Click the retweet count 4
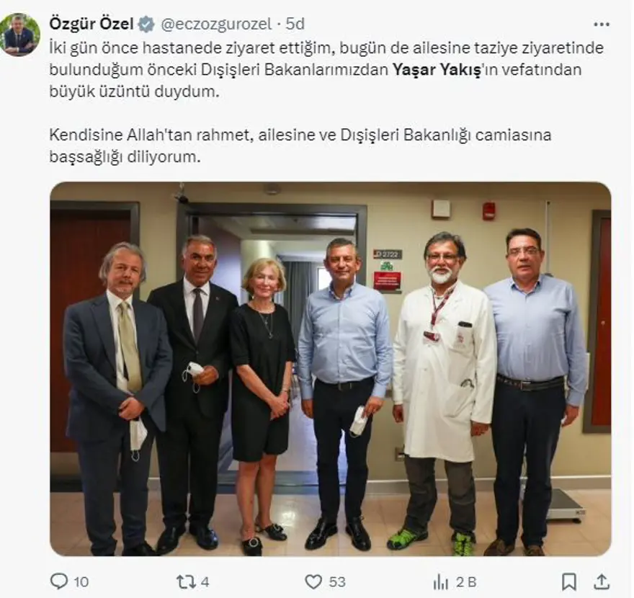 205,582
